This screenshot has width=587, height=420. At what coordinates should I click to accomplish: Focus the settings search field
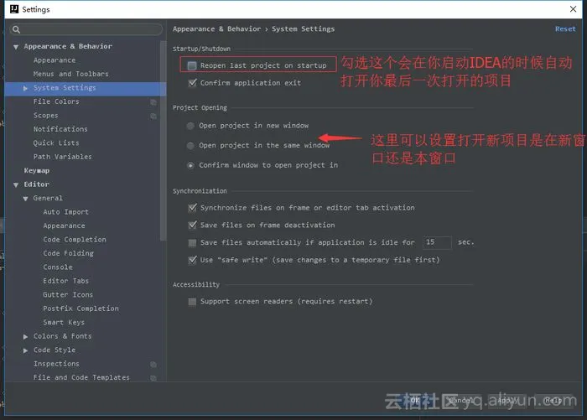[x=87, y=29]
